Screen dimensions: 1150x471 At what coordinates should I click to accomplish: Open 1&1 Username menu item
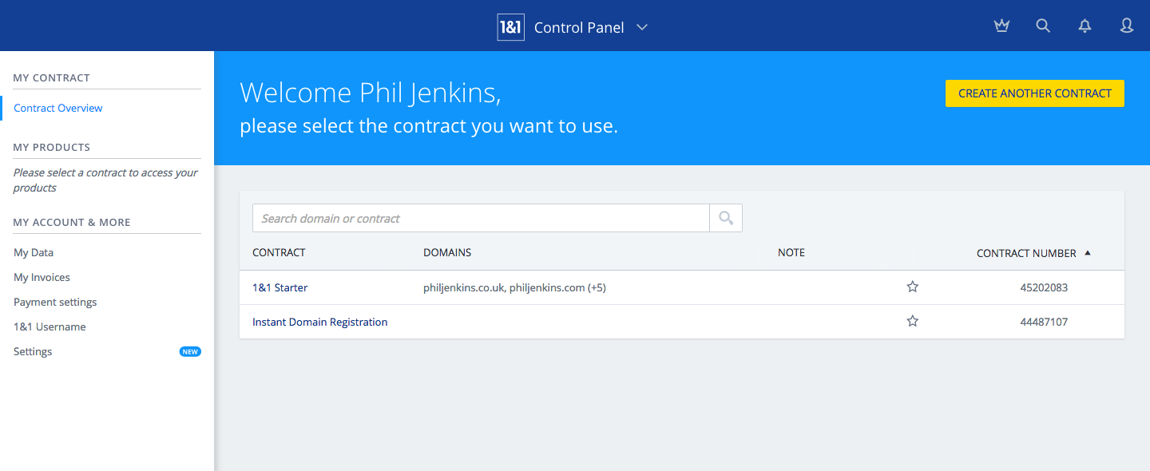50,327
